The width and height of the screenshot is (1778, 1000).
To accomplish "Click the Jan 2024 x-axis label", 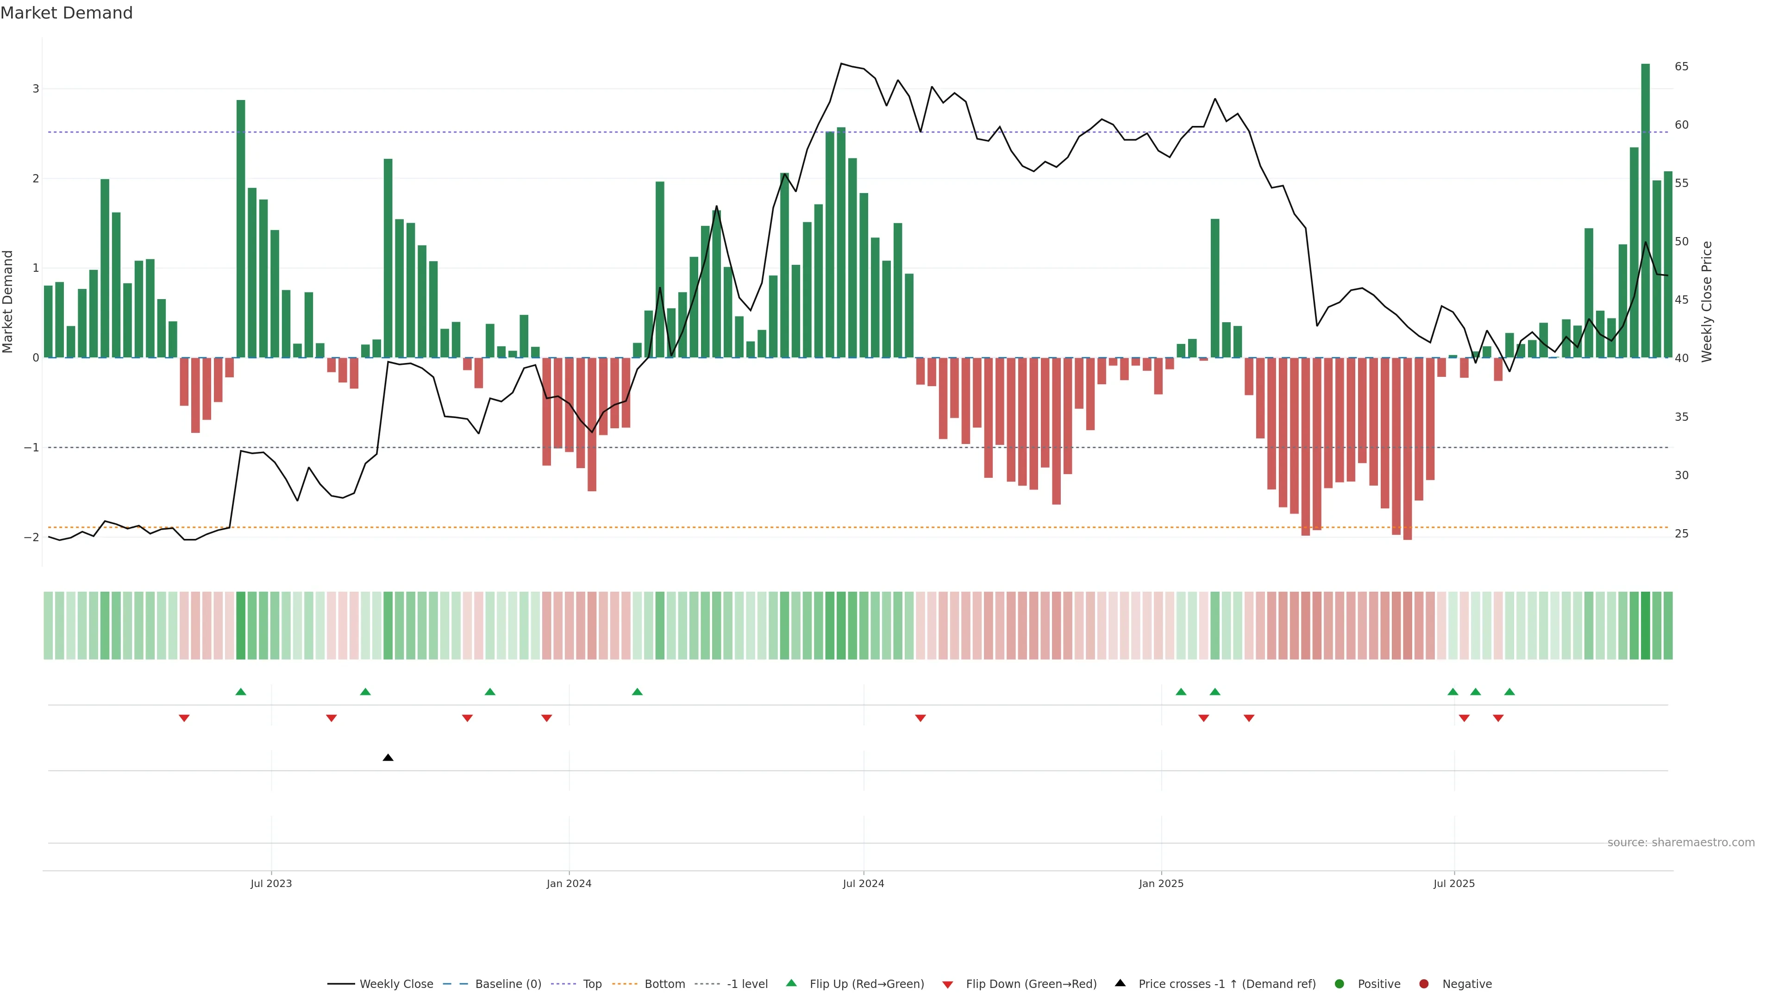I will 569,883.
